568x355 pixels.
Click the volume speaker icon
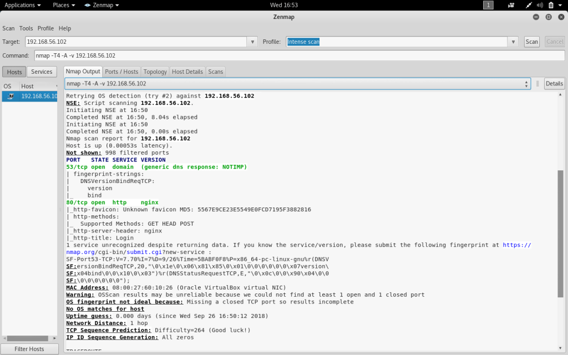(540, 5)
